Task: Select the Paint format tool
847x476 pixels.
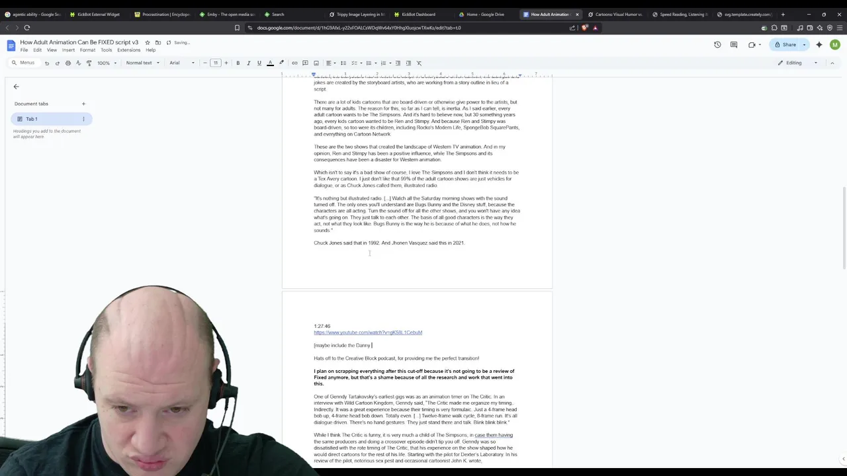Action: pyautogui.click(x=89, y=63)
